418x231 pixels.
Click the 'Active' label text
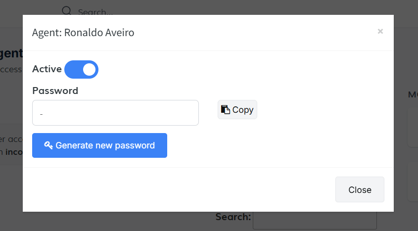click(46, 69)
